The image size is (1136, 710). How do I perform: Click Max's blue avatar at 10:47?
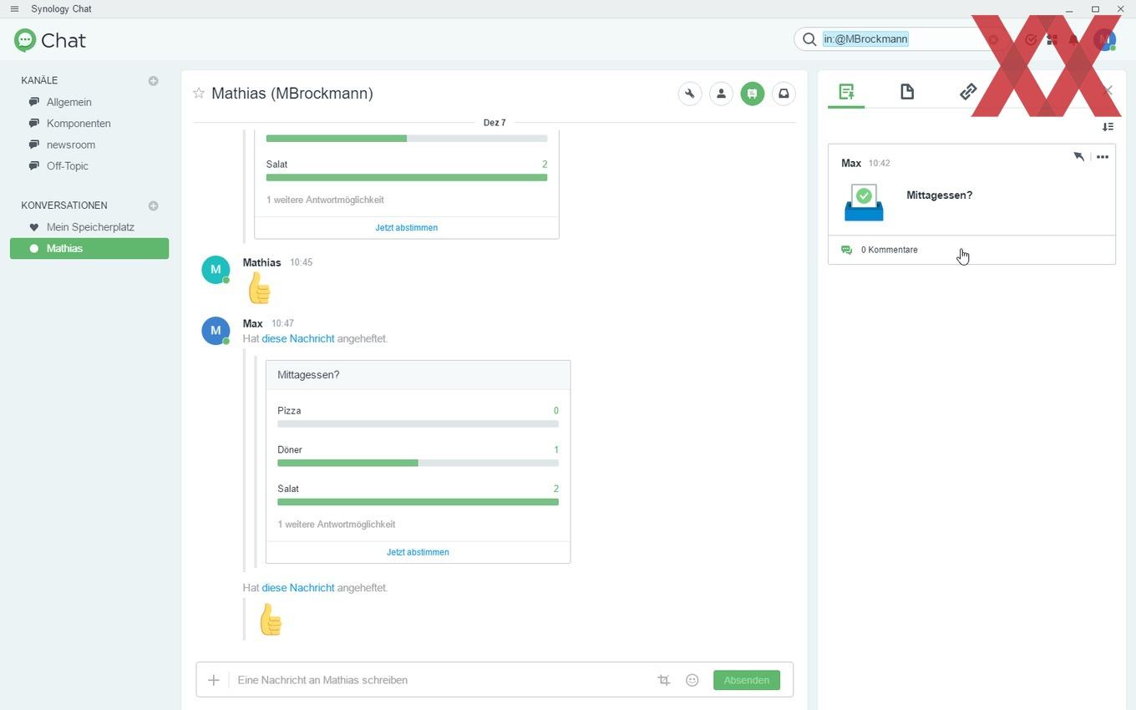point(216,330)
